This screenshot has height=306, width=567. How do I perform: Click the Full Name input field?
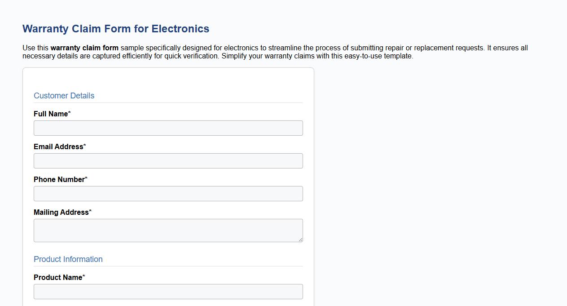click(168, 128)
